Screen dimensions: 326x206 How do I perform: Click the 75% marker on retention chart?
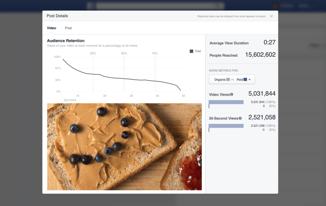[x=155, y=53]
